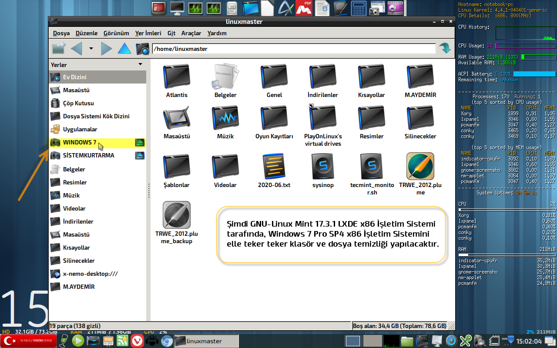Select the Oyun Kayıtları folder
The image size is (557, 348).
(x=274, y=118)
